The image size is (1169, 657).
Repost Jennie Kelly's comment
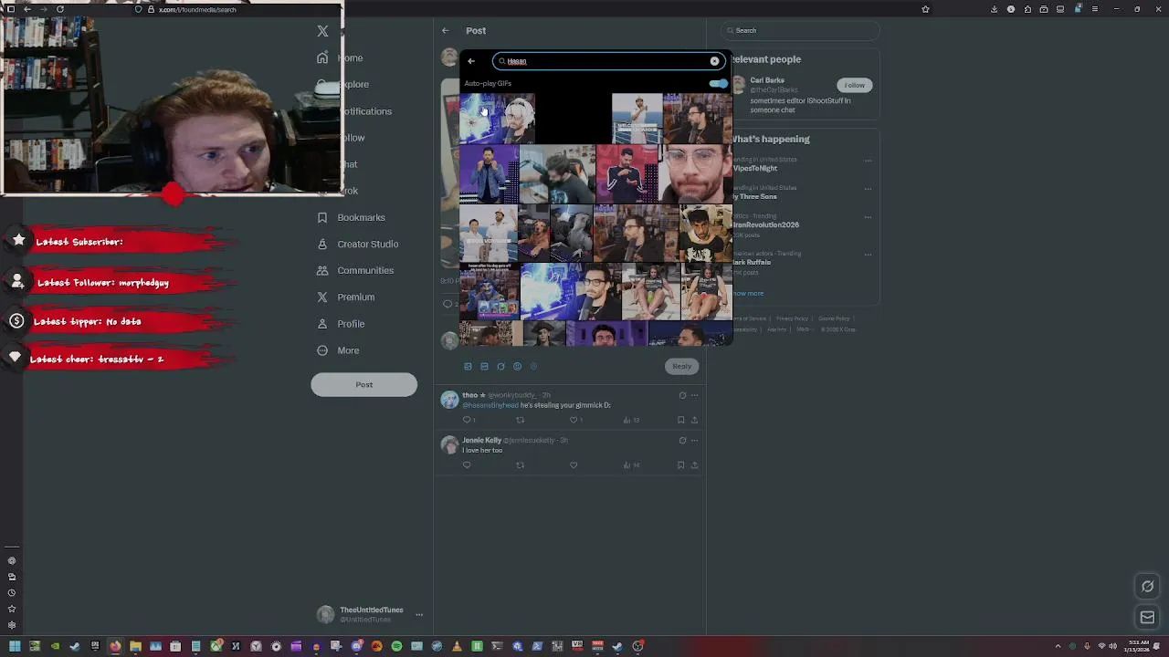coord(520,464)
